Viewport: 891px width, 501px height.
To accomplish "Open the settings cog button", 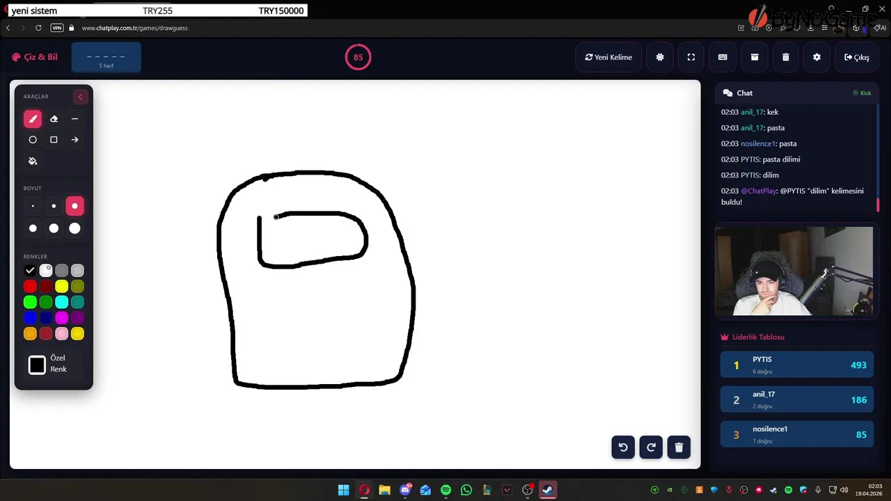I will pyautogui.click(x=817, y=57).
